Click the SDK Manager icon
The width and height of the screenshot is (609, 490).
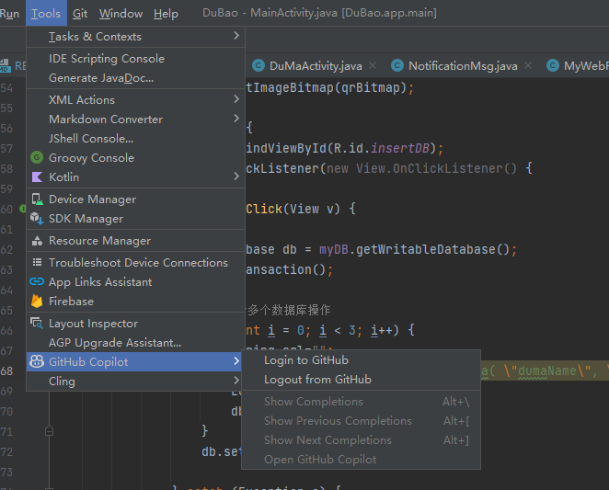pos(37,219)
